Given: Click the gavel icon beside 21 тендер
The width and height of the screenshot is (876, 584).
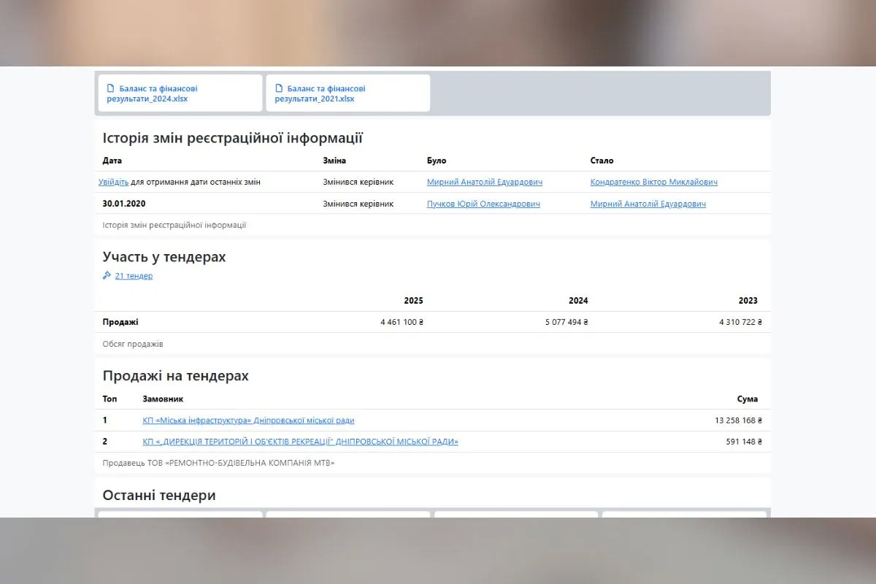Looking at the screenshot, I should click(x=107, y=276).
